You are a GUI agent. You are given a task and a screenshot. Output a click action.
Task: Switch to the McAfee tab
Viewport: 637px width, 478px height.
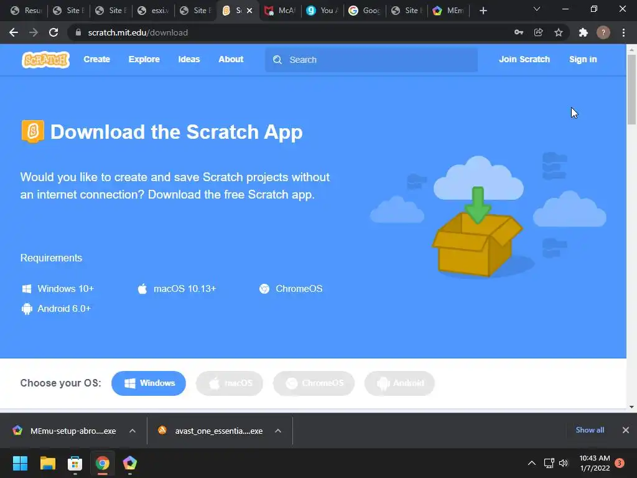pos(281,11)
